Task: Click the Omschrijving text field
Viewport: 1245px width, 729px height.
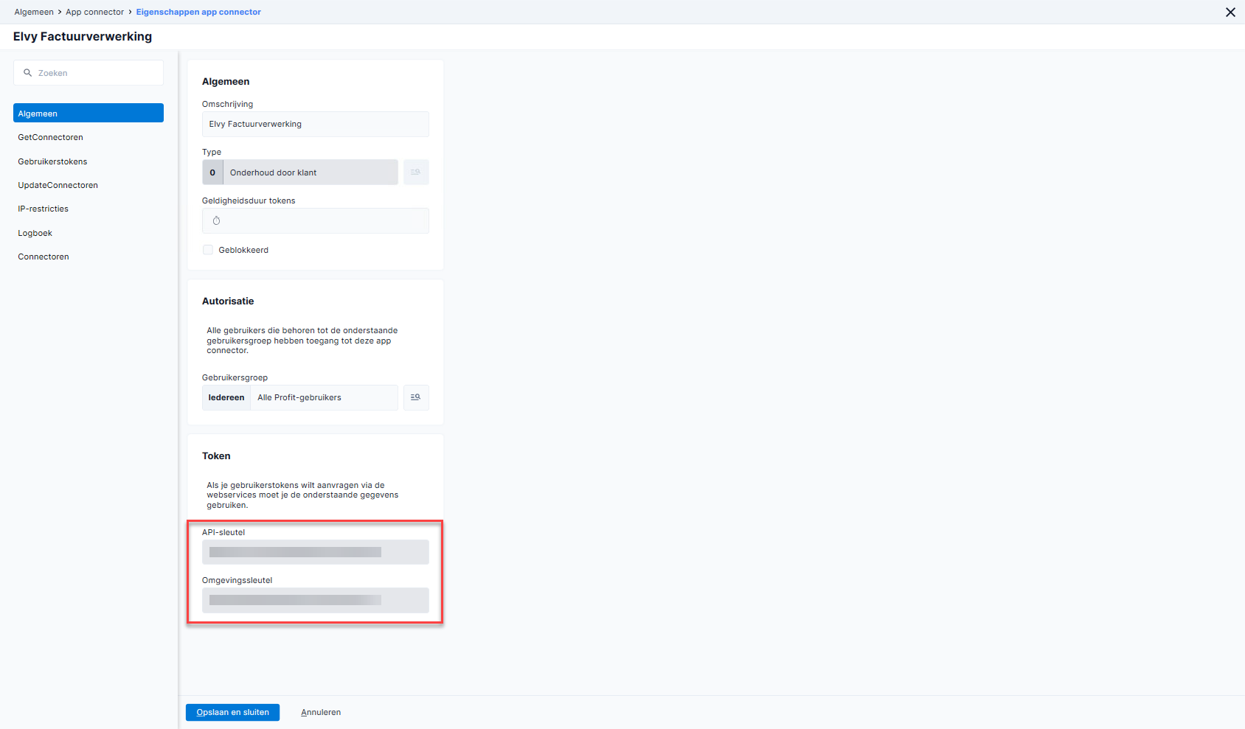Action: coord(315,124)
